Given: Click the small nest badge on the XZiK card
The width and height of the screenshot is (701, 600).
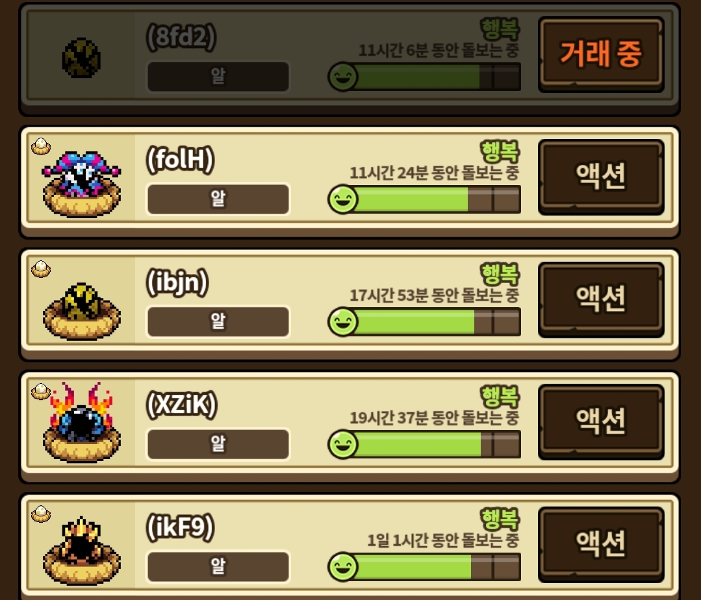Looking at the screenshot, I should click(41, 392).
